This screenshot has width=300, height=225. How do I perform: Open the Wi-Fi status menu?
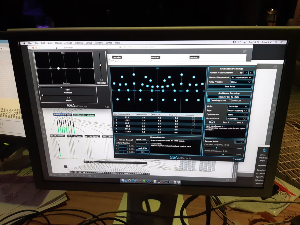point(239,42)
